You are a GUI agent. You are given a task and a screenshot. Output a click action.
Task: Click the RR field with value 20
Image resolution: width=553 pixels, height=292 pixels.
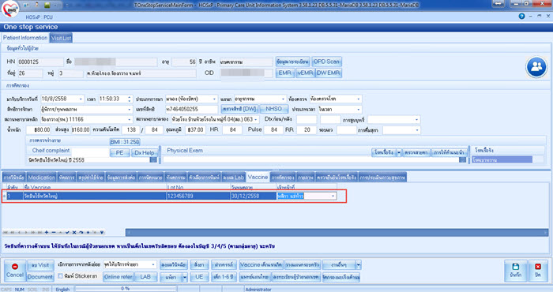pos(307,130)
